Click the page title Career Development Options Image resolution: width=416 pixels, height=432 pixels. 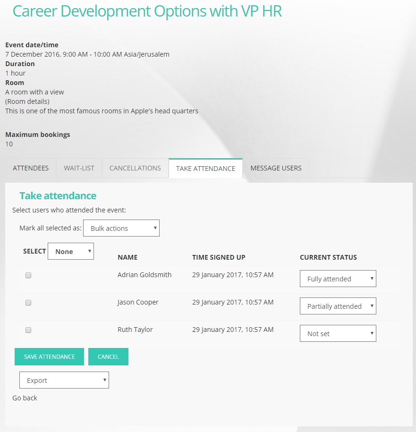[x=147, y=11]
